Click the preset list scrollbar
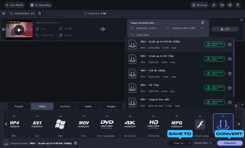245x148 pixels. 234,67
